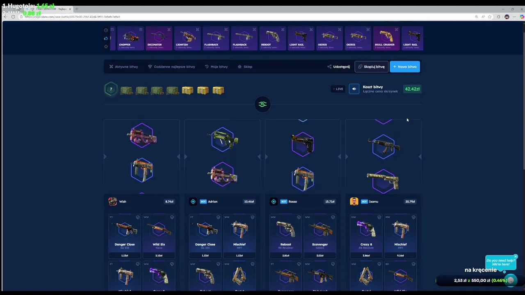Click the plus icon in Nowa bitwa
The width and height of the screenshot is (525, 295).
[395, 67]
